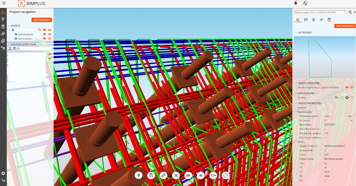This screenshot has height=186, width=356.
Task: Open the ReinforcingBar object selection dropdown
Action: (x=320, y=12)
